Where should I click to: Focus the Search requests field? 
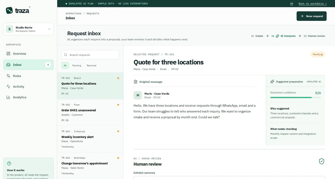point(90,55)
